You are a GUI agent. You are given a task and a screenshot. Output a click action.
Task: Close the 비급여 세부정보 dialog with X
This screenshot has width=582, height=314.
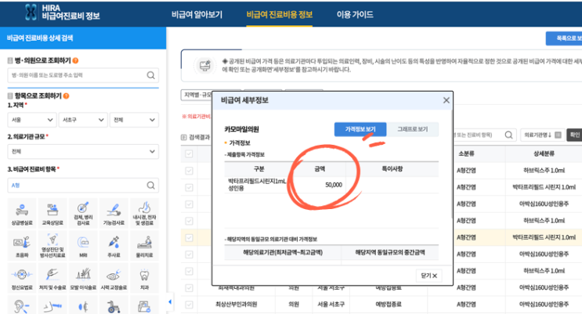coord(446,100)
